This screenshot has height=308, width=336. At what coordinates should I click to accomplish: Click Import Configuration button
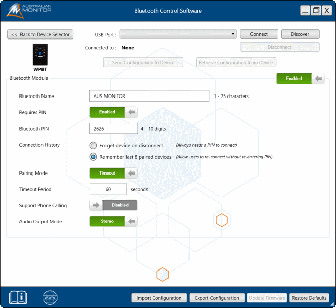159,298
